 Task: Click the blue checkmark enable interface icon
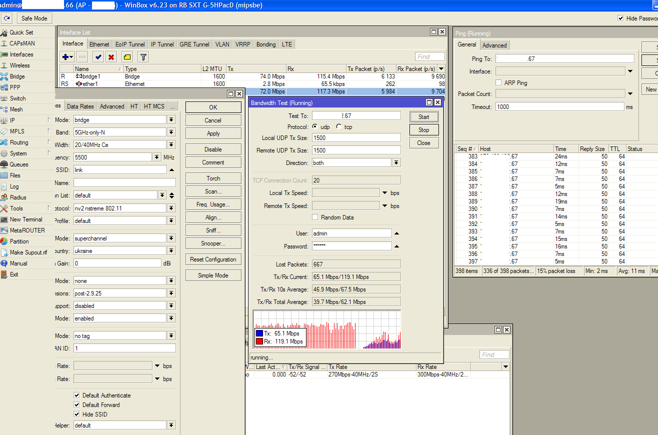point(98,57)
